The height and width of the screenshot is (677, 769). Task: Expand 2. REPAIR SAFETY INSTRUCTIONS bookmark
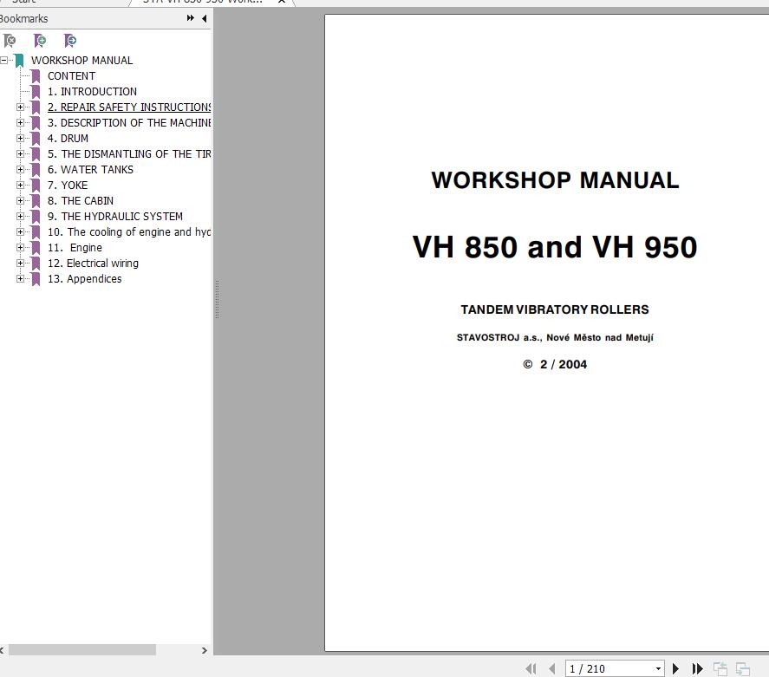click(20, 107)
